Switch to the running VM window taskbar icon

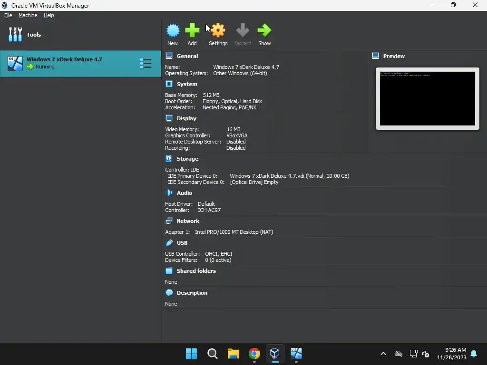point(296,354)
